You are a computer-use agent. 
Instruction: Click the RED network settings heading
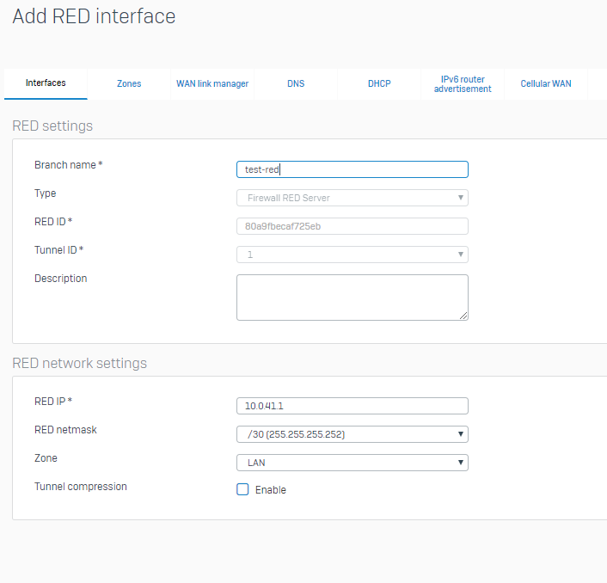coord(79,363)
